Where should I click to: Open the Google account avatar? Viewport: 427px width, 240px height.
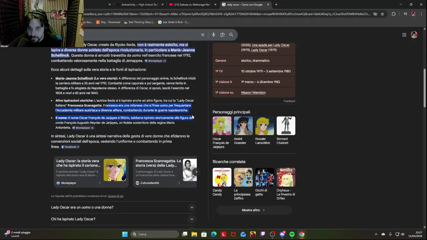click(x=414, y=35)
